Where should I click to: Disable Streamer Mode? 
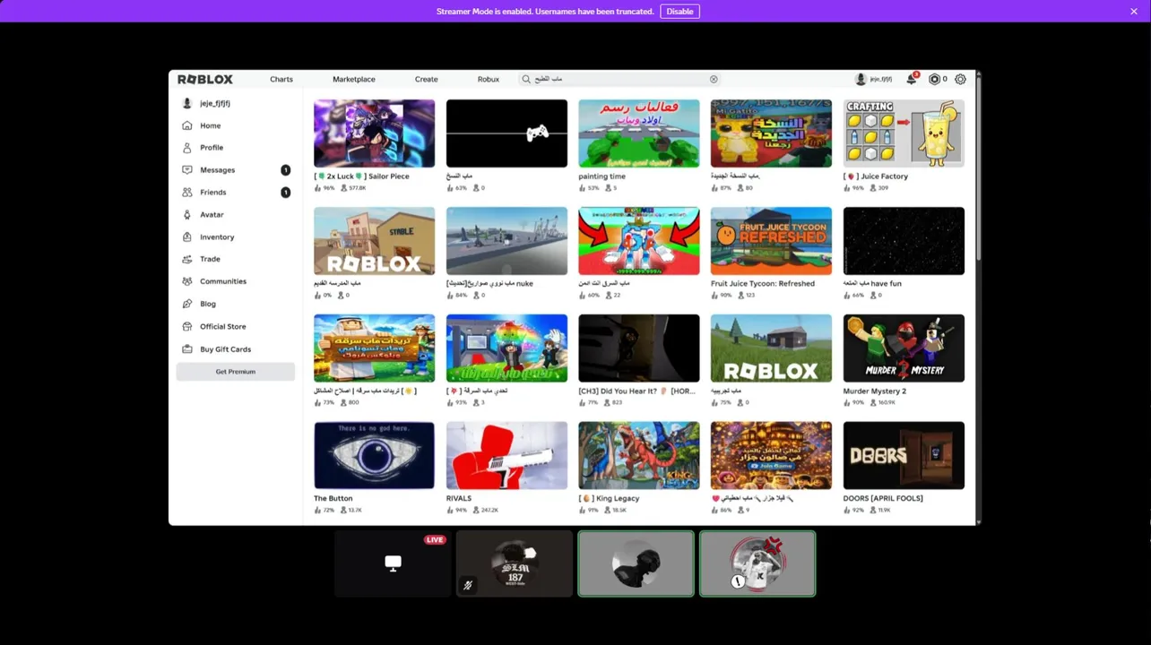(679, 12)
